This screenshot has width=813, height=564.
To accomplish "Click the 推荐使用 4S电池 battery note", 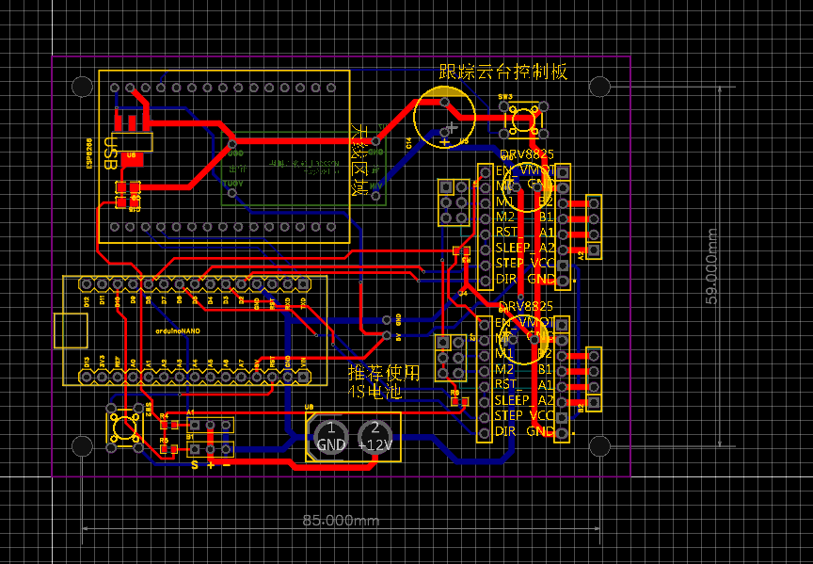I will coord(383,381).
